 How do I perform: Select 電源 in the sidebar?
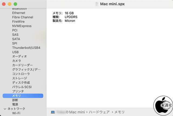click(15, 104)
